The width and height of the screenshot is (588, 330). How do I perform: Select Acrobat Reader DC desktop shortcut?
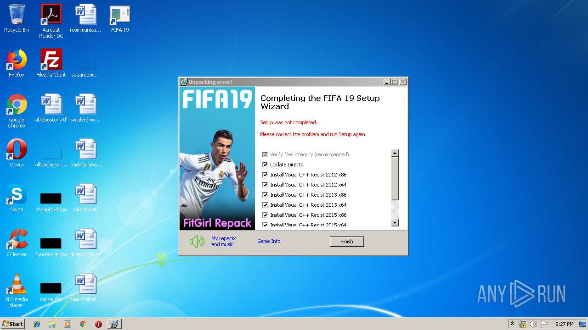51,21
